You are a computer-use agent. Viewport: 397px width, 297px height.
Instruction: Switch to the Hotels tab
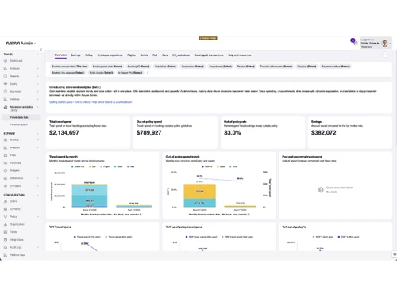click(x=144, y=55)
